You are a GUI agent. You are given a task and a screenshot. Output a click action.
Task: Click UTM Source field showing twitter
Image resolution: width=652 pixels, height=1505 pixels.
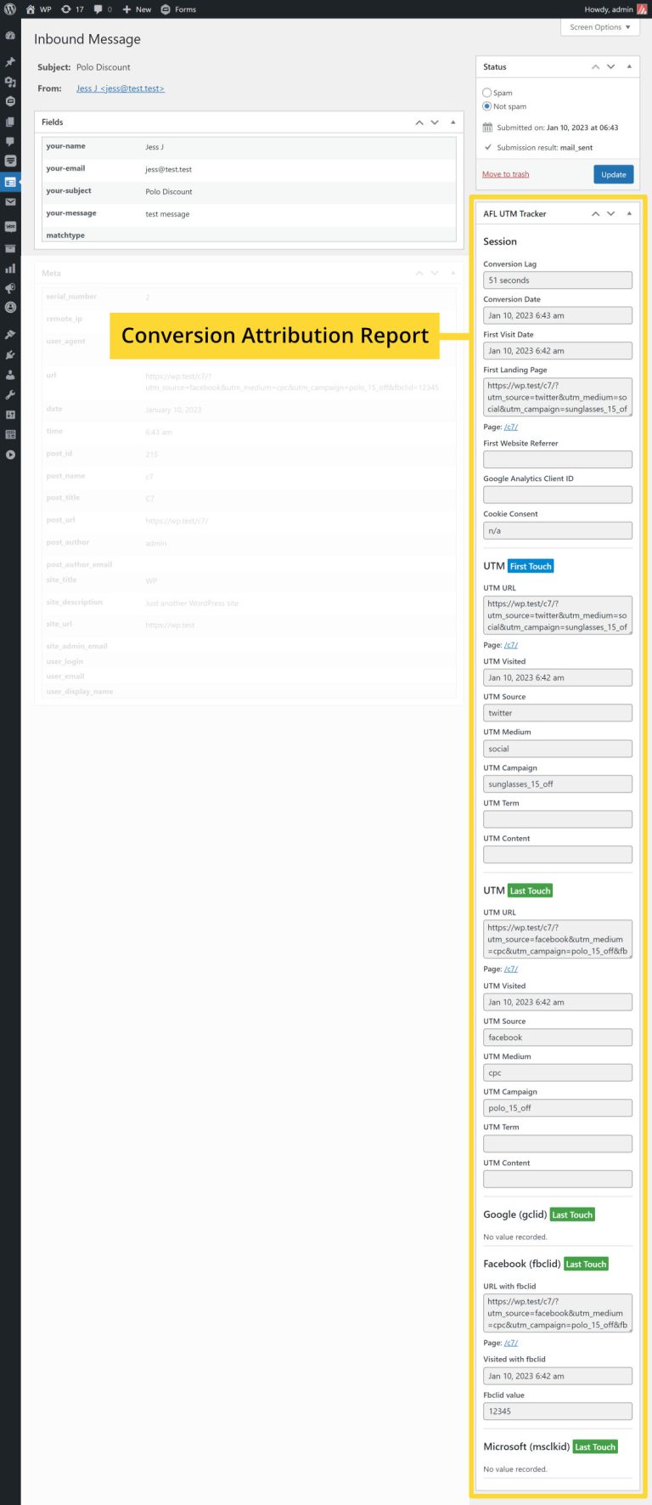558,714
